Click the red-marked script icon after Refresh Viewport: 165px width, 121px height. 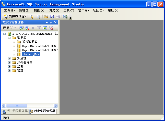51,28
